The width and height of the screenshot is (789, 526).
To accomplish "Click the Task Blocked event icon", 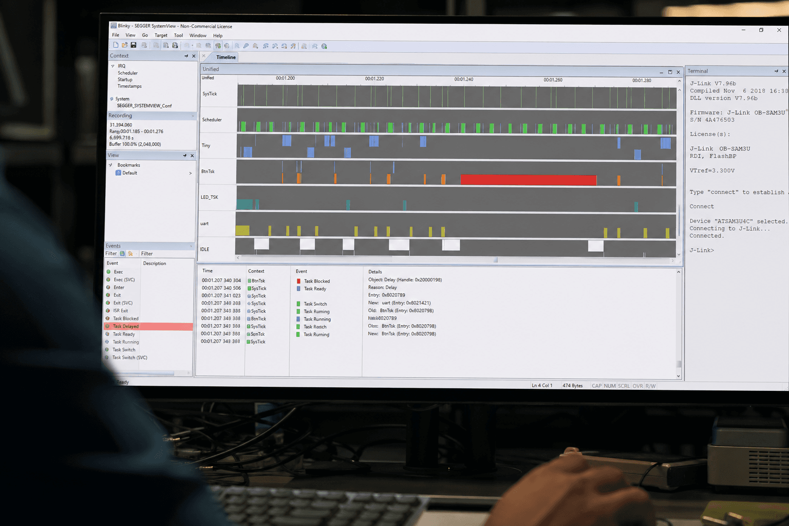I will [108, 318].
